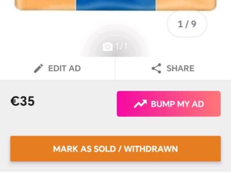231x173 pixels.
Task: Click the SHARE text label
Action: pos(181,68)
